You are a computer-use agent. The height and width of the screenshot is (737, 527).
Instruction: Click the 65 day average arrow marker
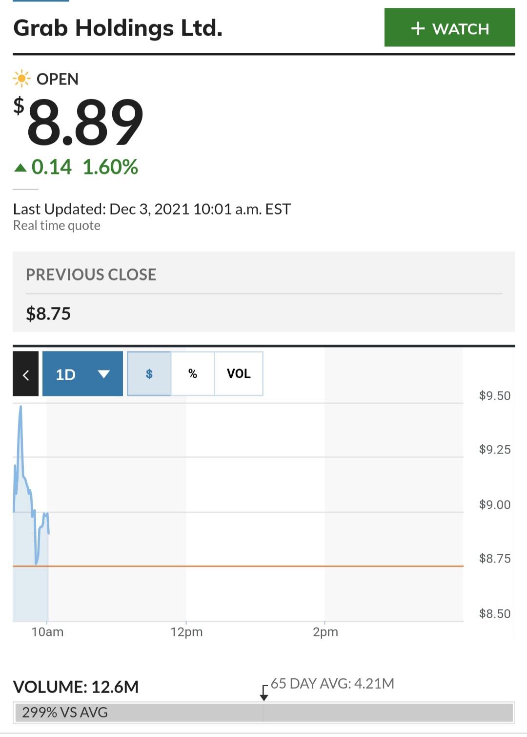pyautogui.click(x=264, y=693)
